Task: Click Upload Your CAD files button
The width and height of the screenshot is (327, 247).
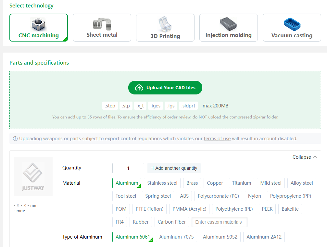Action: (165, 88)
